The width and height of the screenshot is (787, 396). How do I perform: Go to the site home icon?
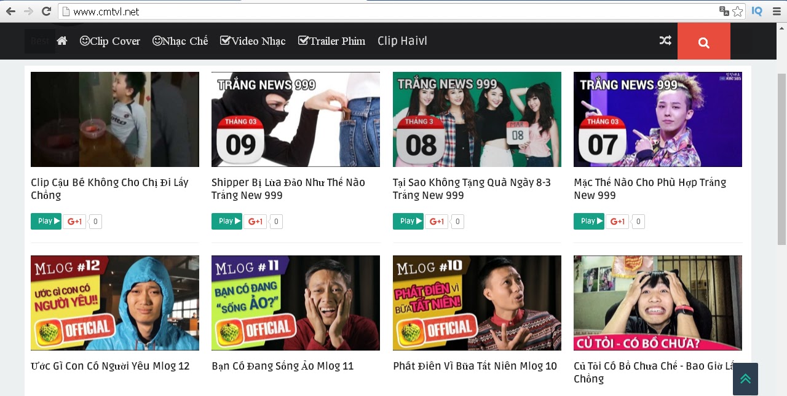(x=61, y=41)
